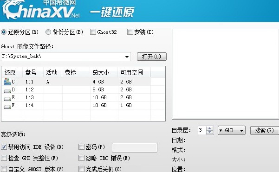Click the 一键还原 title text
Image resolution: width=279 pixels, height=172 pixels.
pos(112,12)
